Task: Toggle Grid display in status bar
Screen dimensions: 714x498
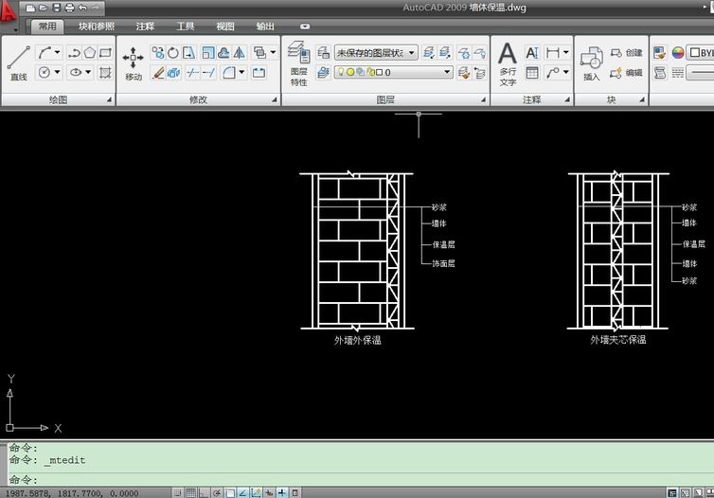Action: (x=190, y=492)
